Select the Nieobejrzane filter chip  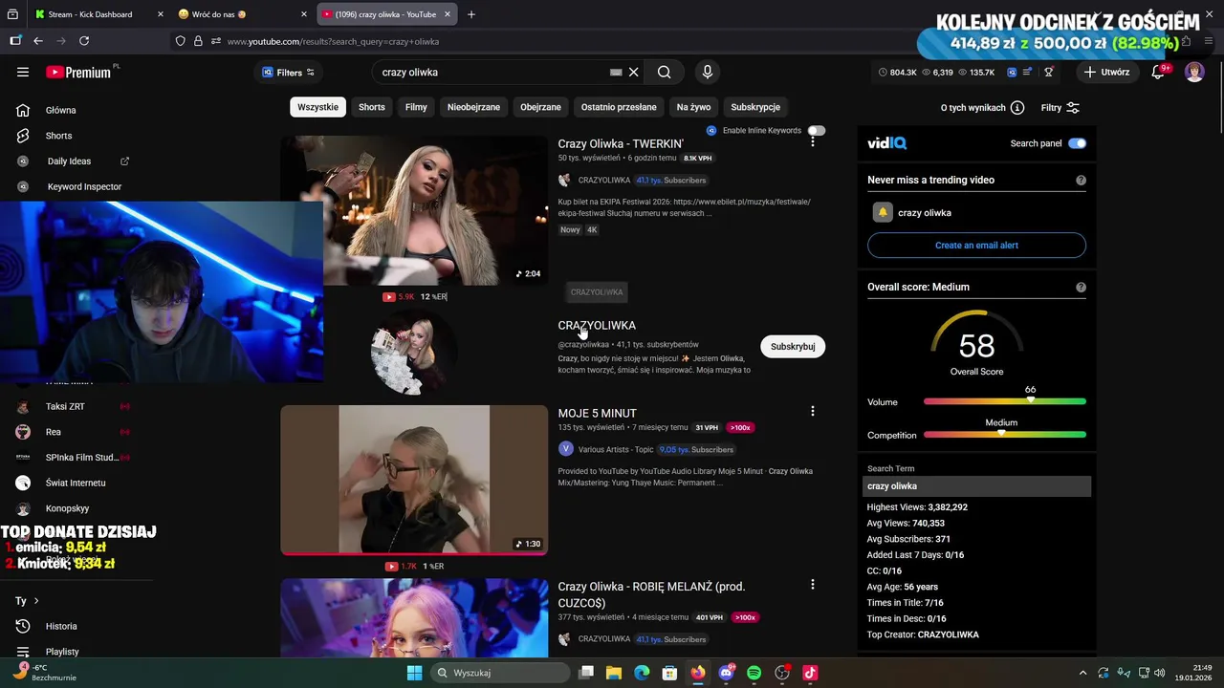[x=473, y=107]
